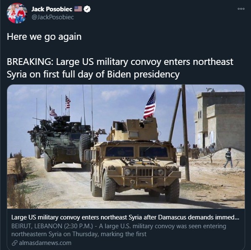Image resolution: width=251 pixels, height=250 pixels.
Task: Click the 'Here we go again' text
Action: coord(44,37)
